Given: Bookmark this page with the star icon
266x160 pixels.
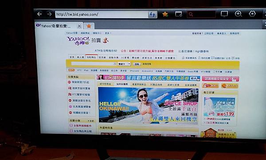Looking at the screenshot, I should (x=165, y=14).
